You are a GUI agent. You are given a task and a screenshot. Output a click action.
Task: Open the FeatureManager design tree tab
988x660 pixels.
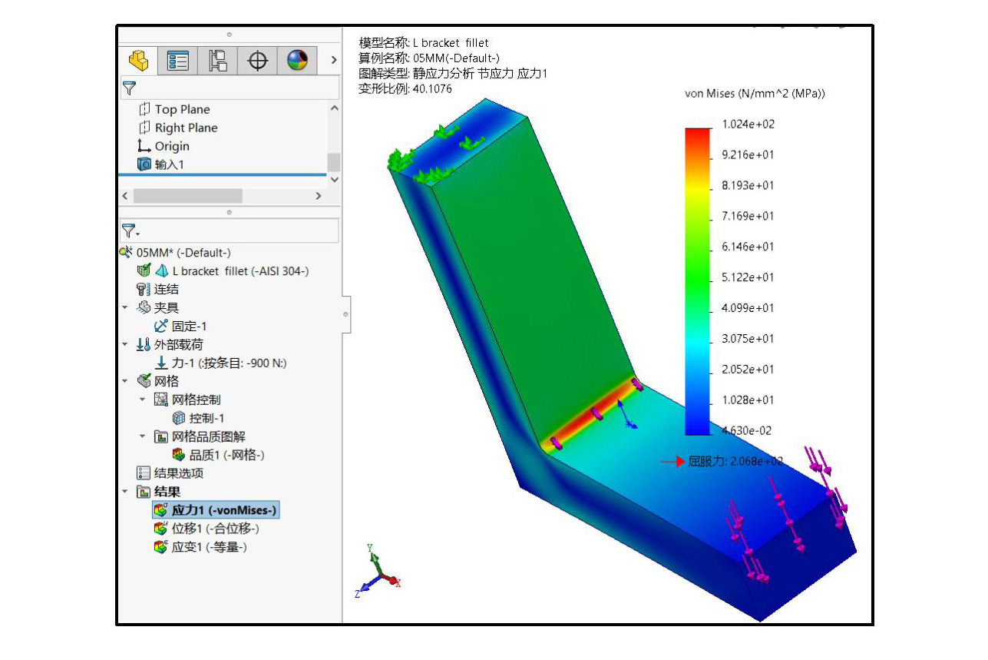138,61
